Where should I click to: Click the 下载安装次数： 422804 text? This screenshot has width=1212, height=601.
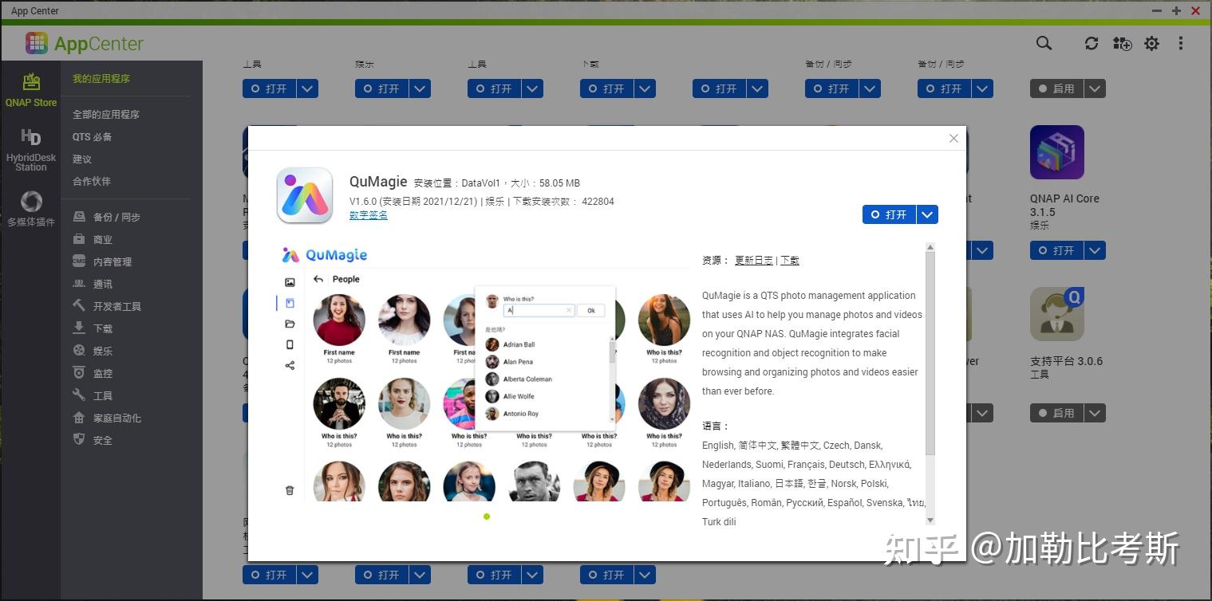[563, 202]
